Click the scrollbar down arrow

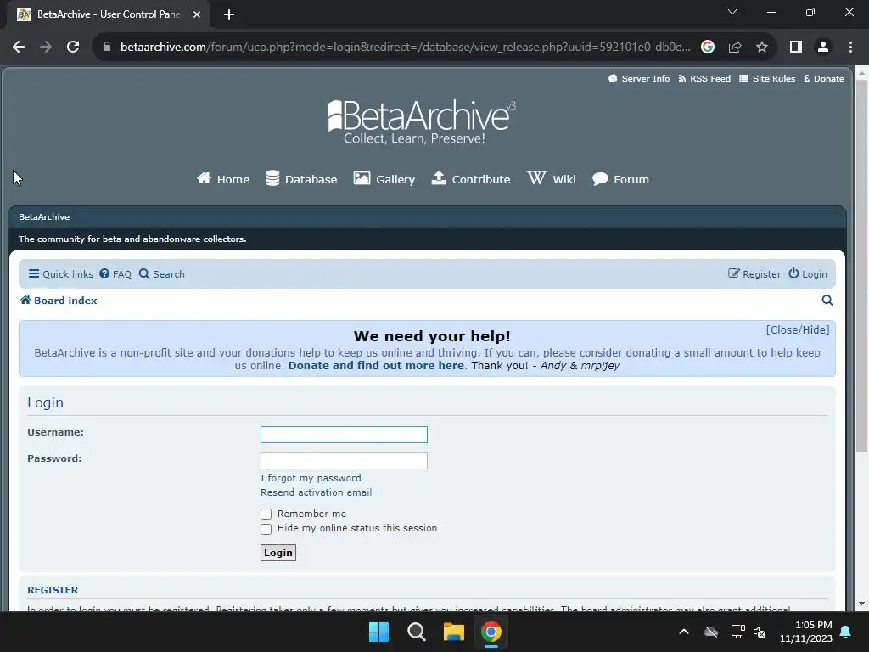(862, 604)
